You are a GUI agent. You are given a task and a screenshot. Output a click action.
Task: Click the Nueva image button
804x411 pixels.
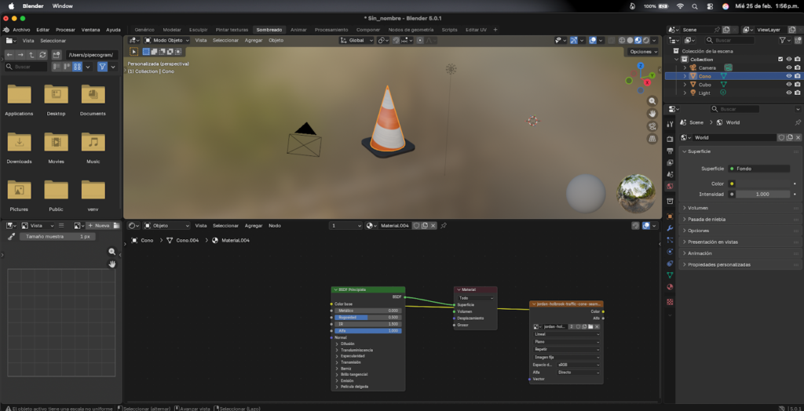99,225
